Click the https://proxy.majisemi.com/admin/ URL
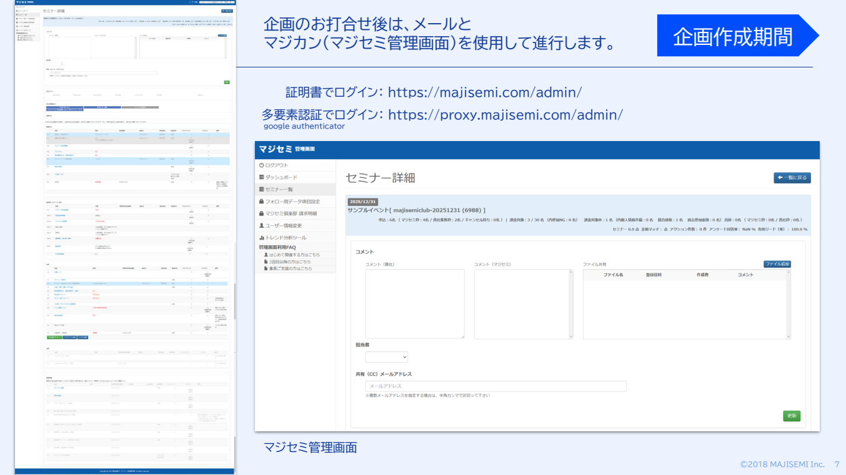Viewport: 846px width, 475px height. pos(505,115)
